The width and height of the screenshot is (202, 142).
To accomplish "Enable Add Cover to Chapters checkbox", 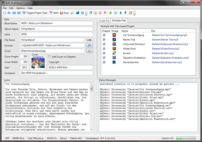I will (x=49, y=57).
